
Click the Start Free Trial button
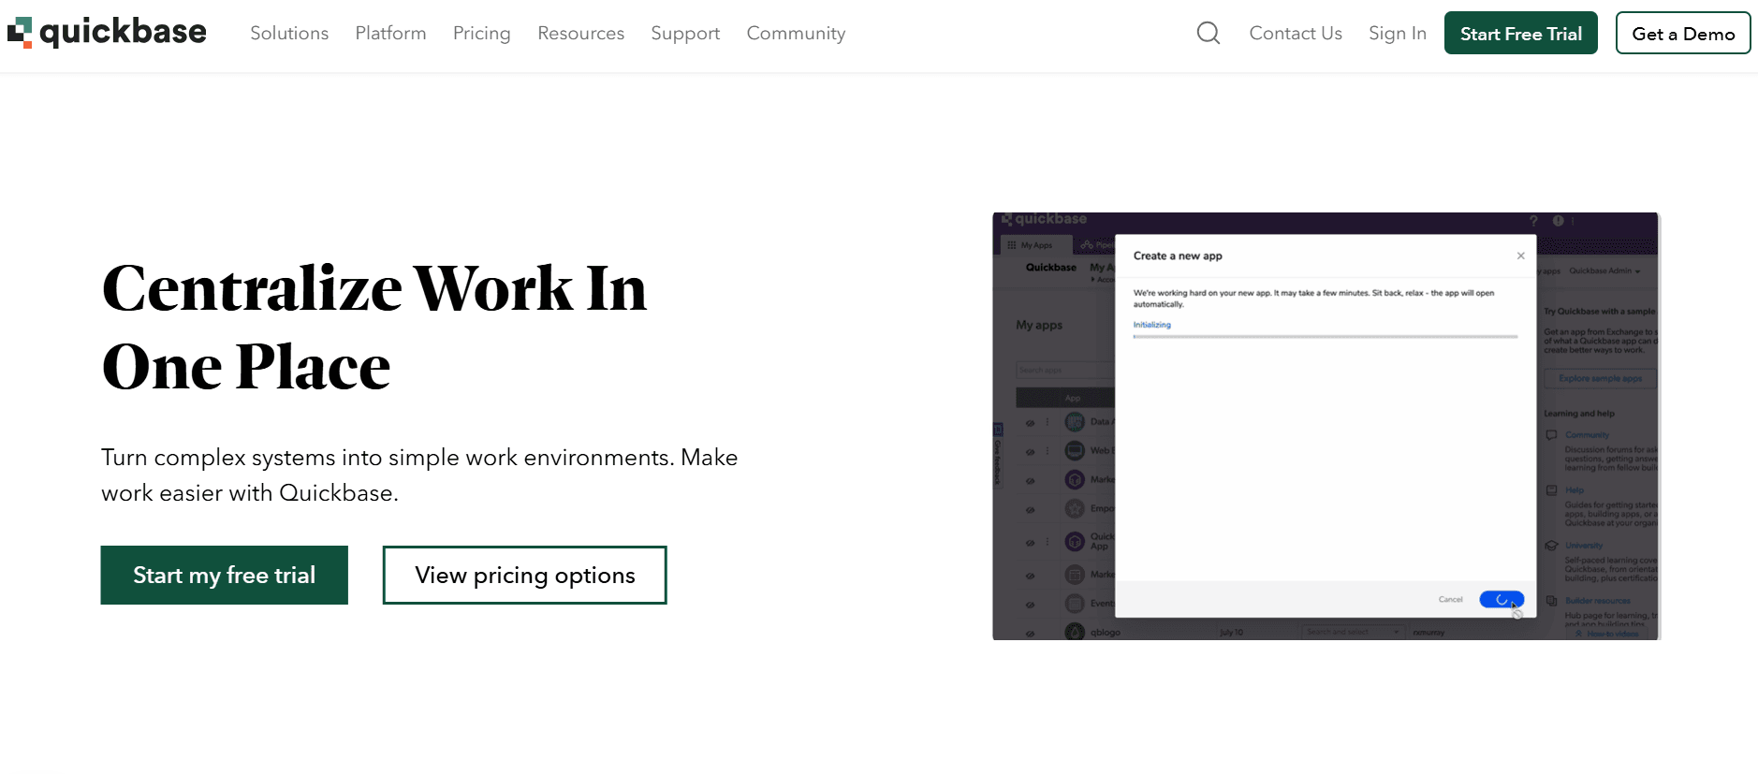(x=1521, y=34)
